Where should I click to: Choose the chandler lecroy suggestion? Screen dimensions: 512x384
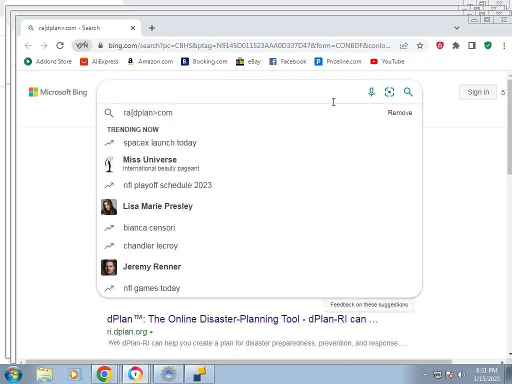coord(259,246)
